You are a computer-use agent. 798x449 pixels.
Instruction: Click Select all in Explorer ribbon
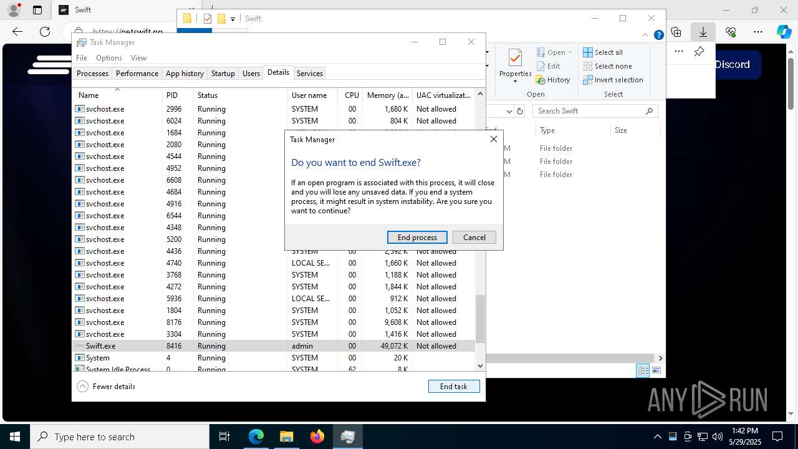pos(603,52)
